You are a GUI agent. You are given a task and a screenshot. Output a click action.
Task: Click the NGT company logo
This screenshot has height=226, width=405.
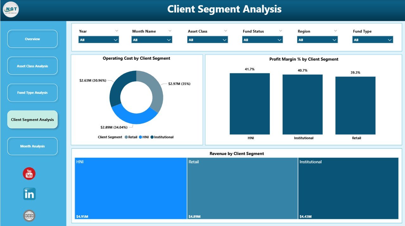(x=11, y=9)
